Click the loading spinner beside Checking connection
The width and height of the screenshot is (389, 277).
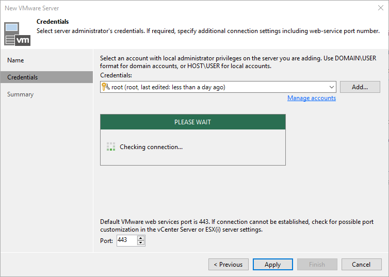pos(111,146)
